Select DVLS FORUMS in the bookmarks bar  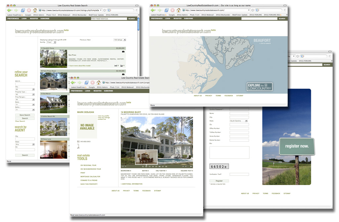112,15
